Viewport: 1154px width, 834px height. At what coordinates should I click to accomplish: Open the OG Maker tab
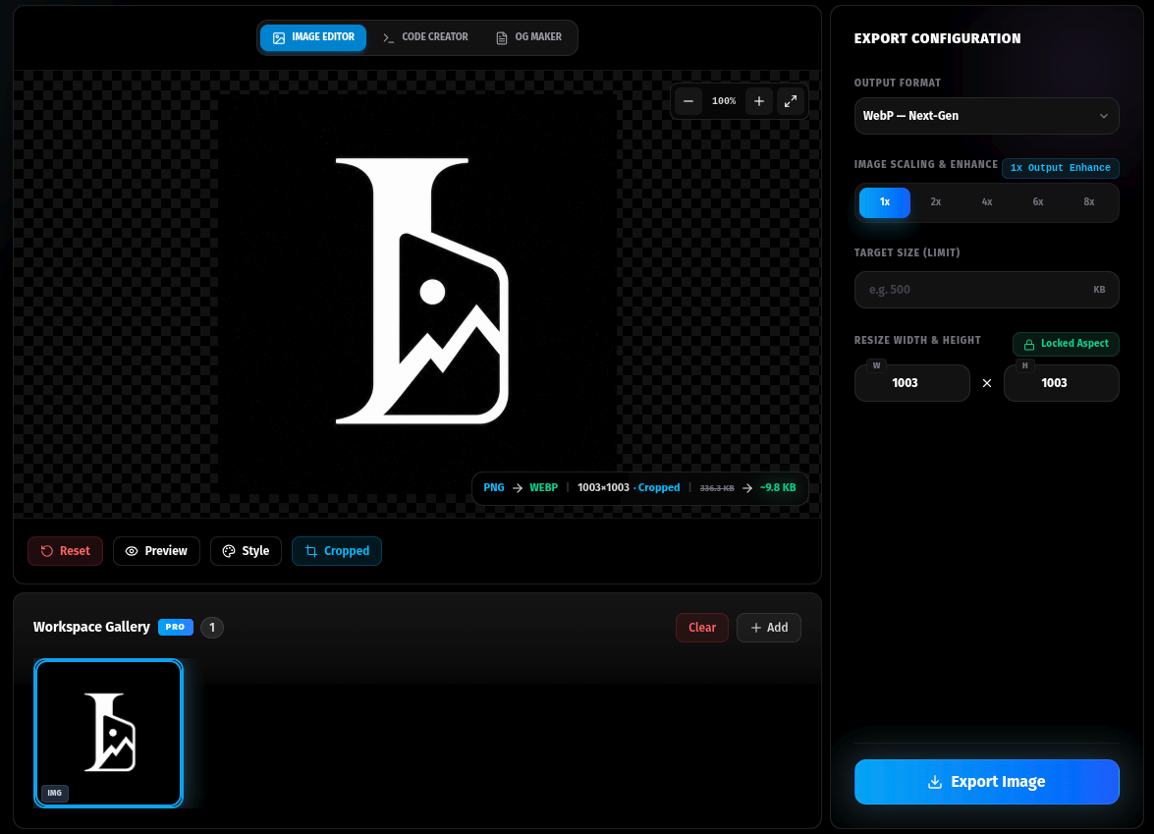pyautogui.click(x=529, y=37)
